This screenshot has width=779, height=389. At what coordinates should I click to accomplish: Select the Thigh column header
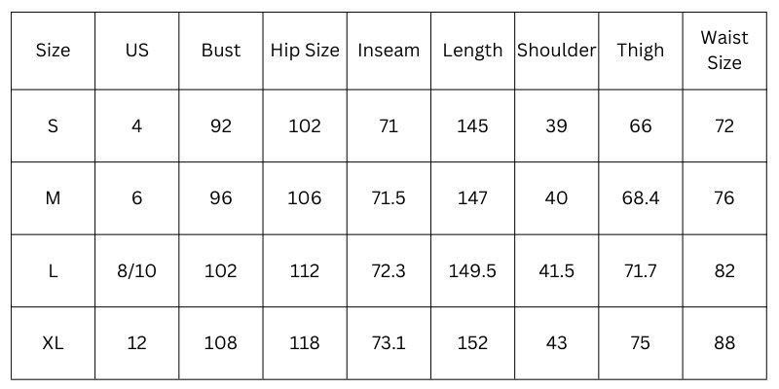(x=640, y=51)
